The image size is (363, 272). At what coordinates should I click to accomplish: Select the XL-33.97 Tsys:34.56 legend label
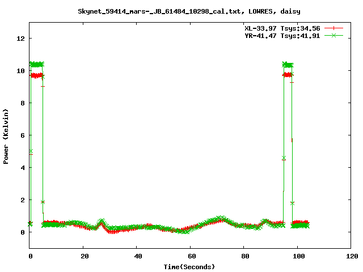282,28
